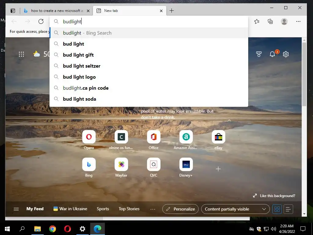
Task: Open the volume speaker tray icon
Action: pyautogui.click(x=274, y=229)
